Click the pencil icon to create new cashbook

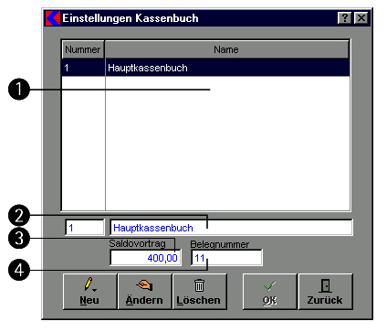(89, 284)
